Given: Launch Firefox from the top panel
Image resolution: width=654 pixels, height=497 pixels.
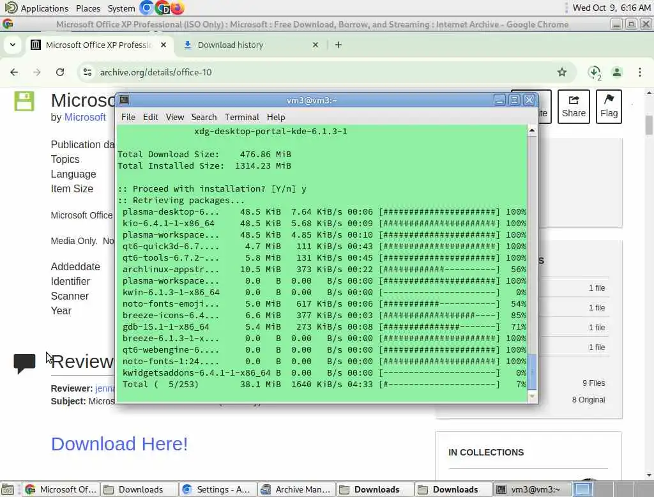Looking at the screenshot, I should click(178, 8).
